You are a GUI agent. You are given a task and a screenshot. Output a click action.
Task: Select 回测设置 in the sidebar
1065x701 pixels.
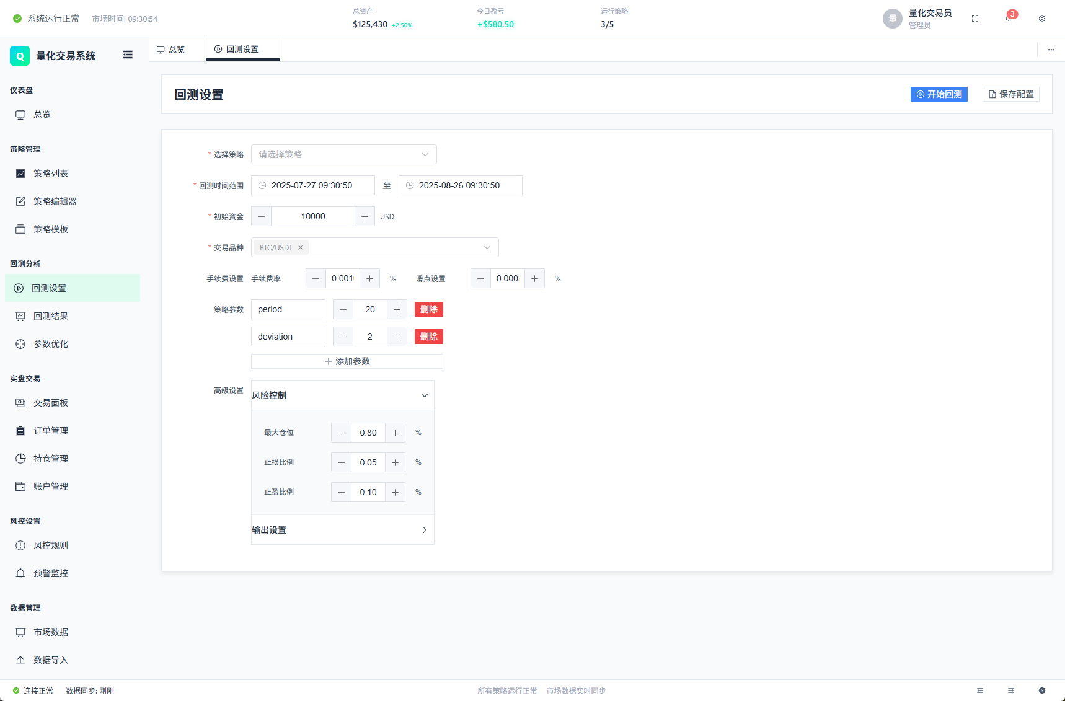[73, 288]
